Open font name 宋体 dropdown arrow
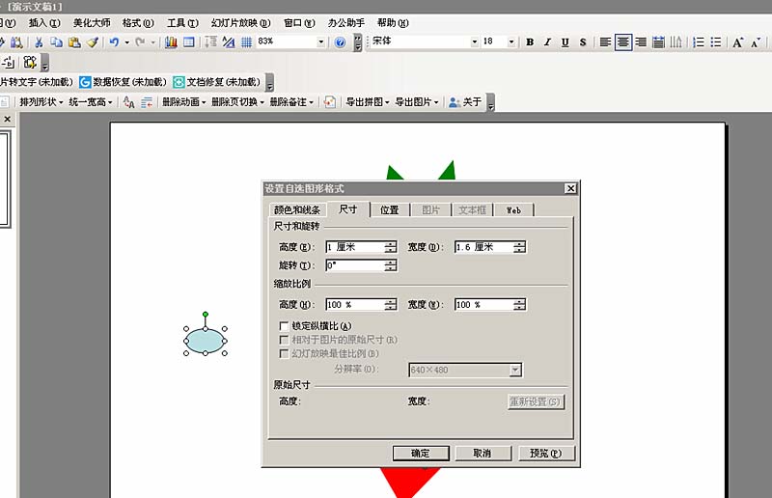 pos(475,41)
